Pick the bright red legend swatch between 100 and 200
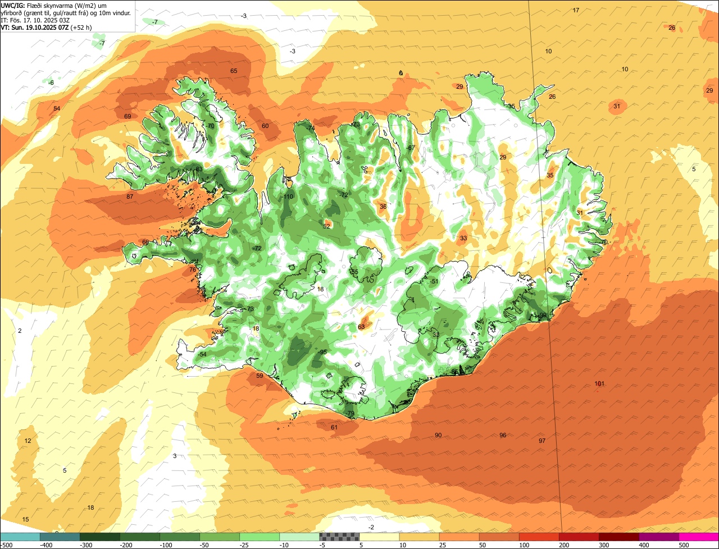This screenshot has height=549, width=719. tap(539, 537)
